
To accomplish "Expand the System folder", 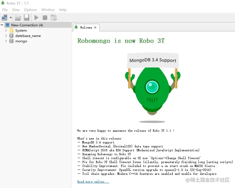I will 6,30.
